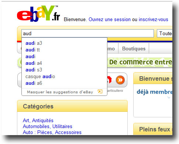
Task: Open 'Auto : Pièces, Accessoires' category
Action: pyautogui.click(x=52, y=132)
